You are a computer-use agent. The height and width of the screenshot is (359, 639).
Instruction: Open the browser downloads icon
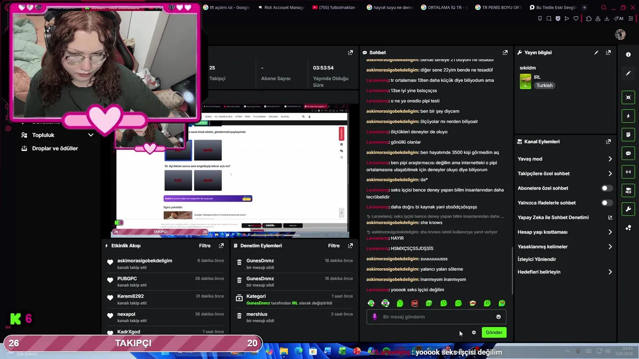607,18
